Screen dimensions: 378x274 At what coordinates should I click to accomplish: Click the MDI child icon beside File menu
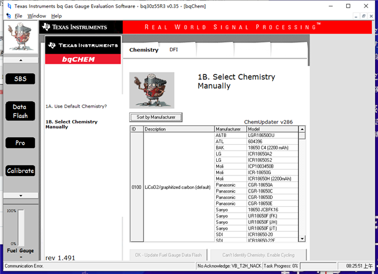9,16
